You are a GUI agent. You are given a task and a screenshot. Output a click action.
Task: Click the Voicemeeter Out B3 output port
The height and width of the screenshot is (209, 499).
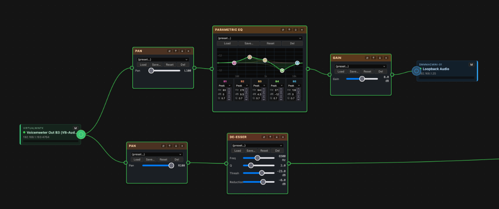tap(82, 134)
